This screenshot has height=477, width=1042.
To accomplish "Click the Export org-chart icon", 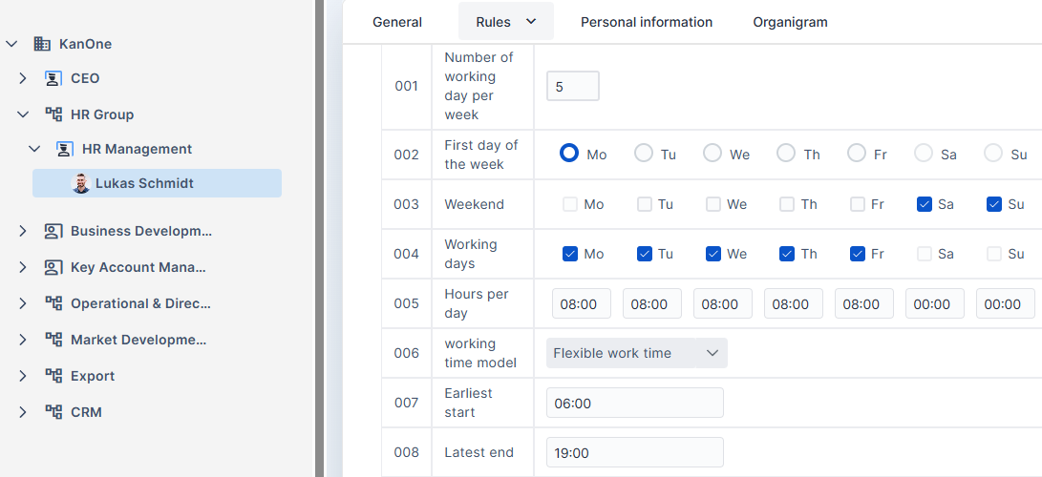I will [x=53, y=376].
